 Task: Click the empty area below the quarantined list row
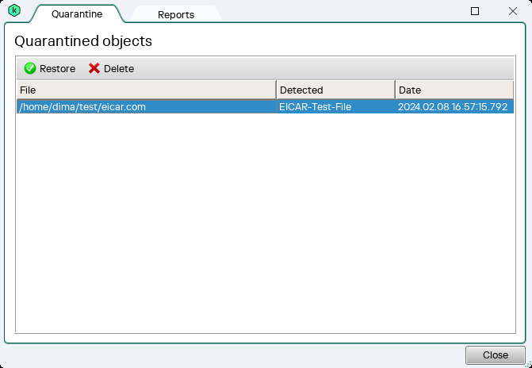pos(266,222)
